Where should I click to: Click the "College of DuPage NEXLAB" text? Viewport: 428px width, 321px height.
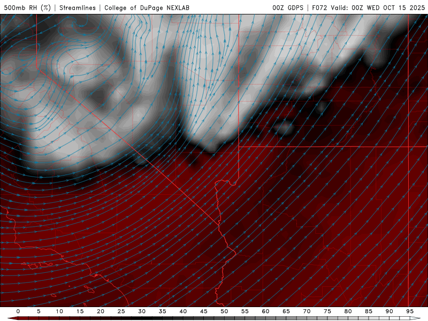click(147, 7)
